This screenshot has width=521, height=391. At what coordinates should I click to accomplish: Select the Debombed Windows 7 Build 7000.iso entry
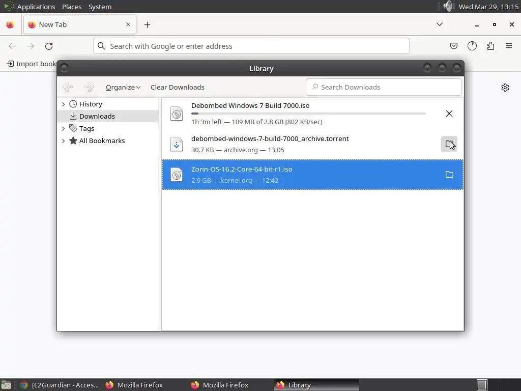312,114
